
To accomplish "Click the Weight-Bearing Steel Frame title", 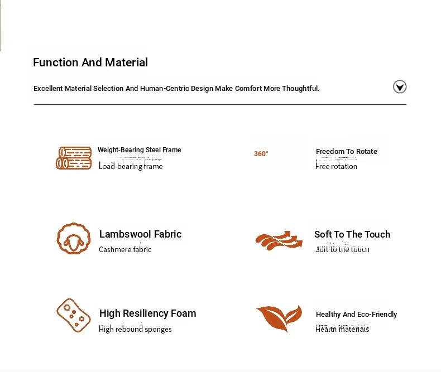I will (x=139, y=150).
